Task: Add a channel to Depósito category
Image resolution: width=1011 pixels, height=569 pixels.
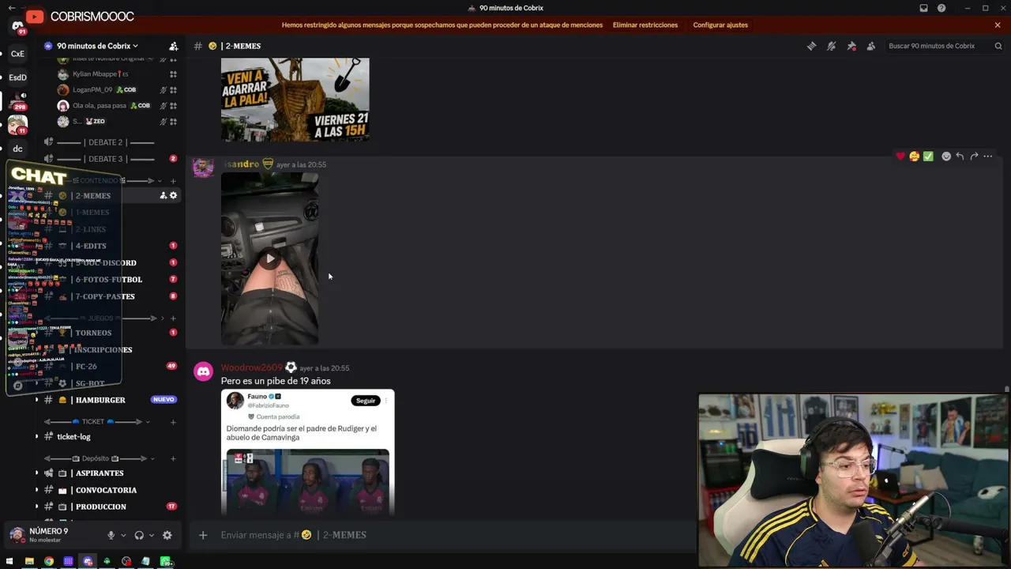Action: pyautogui.click(x=174, y=458)
